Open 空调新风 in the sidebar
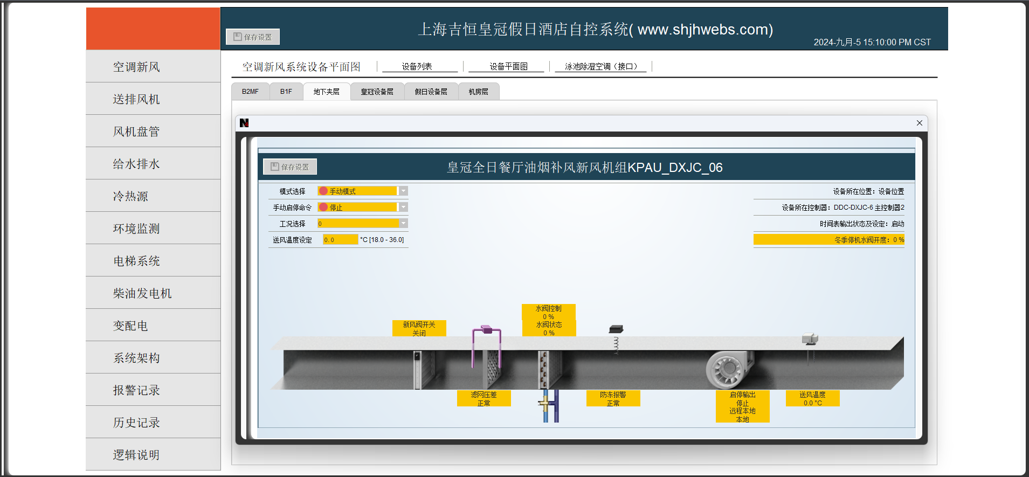Image resolution: width=1029 pixels, height=477 pixels. 153,67
